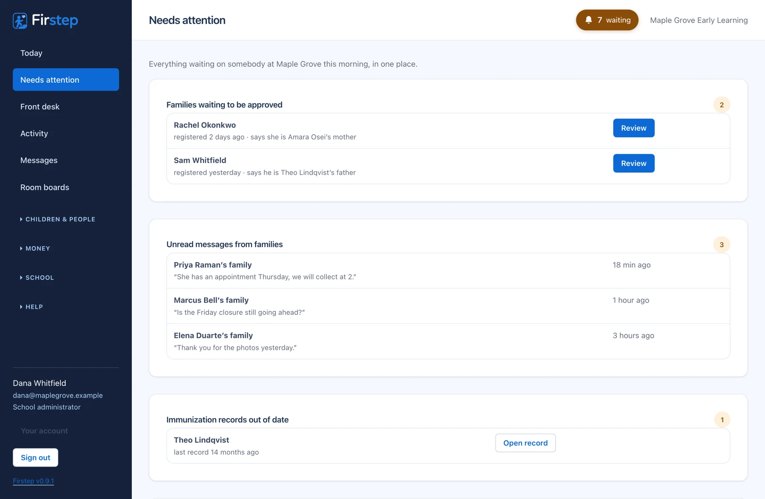Screen dimensions: 765x499
Task: Go to Front desk
Action: [x=66, y=107]
